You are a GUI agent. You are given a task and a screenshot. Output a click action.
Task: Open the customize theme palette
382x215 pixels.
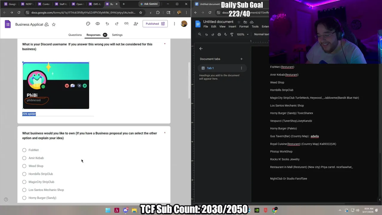coord(88,24)
